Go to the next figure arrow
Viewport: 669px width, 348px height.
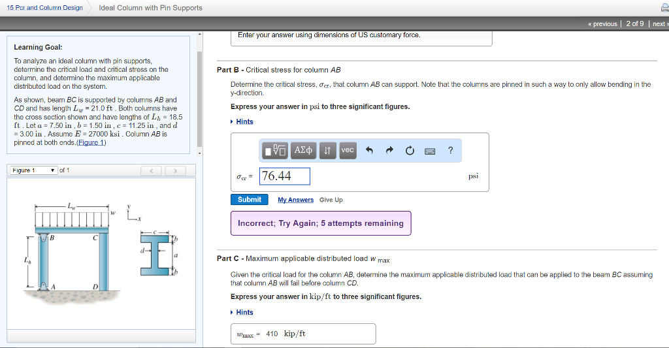click(x=174, y=171)
